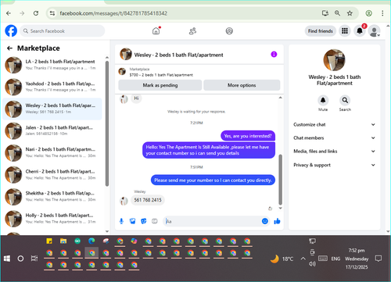391x282 pixels.
Task: Open Nari - 2 beds conversation
Action: point(52,152)
